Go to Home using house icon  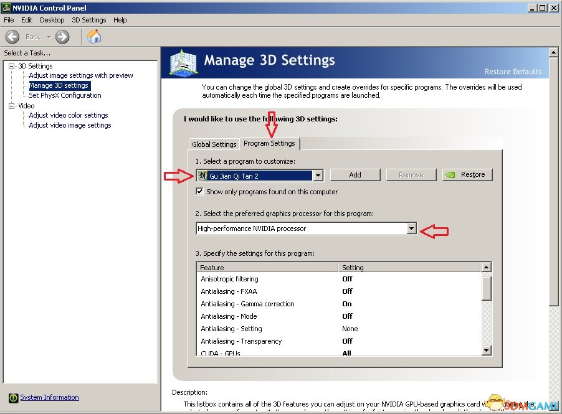pyautogui.click(x=94, y=37)
